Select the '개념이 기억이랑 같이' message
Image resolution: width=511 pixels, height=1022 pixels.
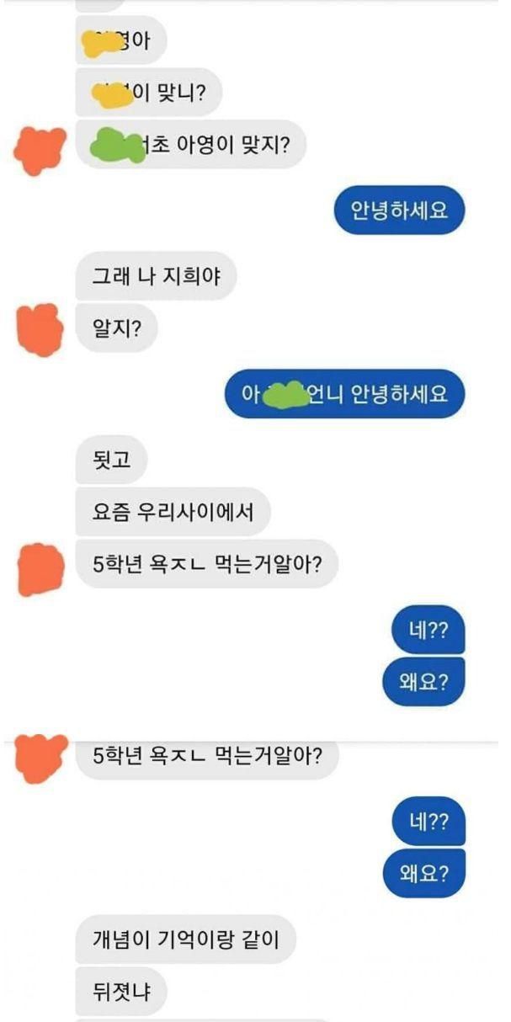click(x=185, y=939)
